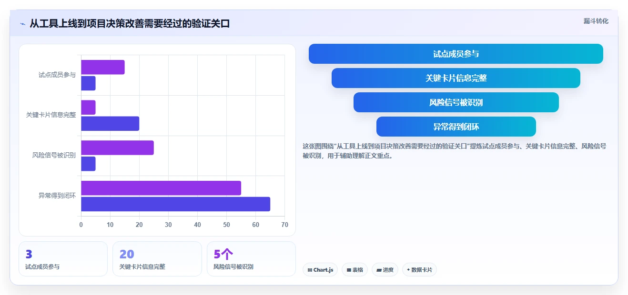Viewport: 628px width, 295px height.
Task: Click the x-axis tick label 70
Action: pos(285,225)
